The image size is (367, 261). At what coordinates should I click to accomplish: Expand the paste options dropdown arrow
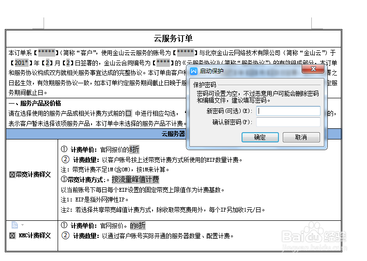click(x=22, y=225)
